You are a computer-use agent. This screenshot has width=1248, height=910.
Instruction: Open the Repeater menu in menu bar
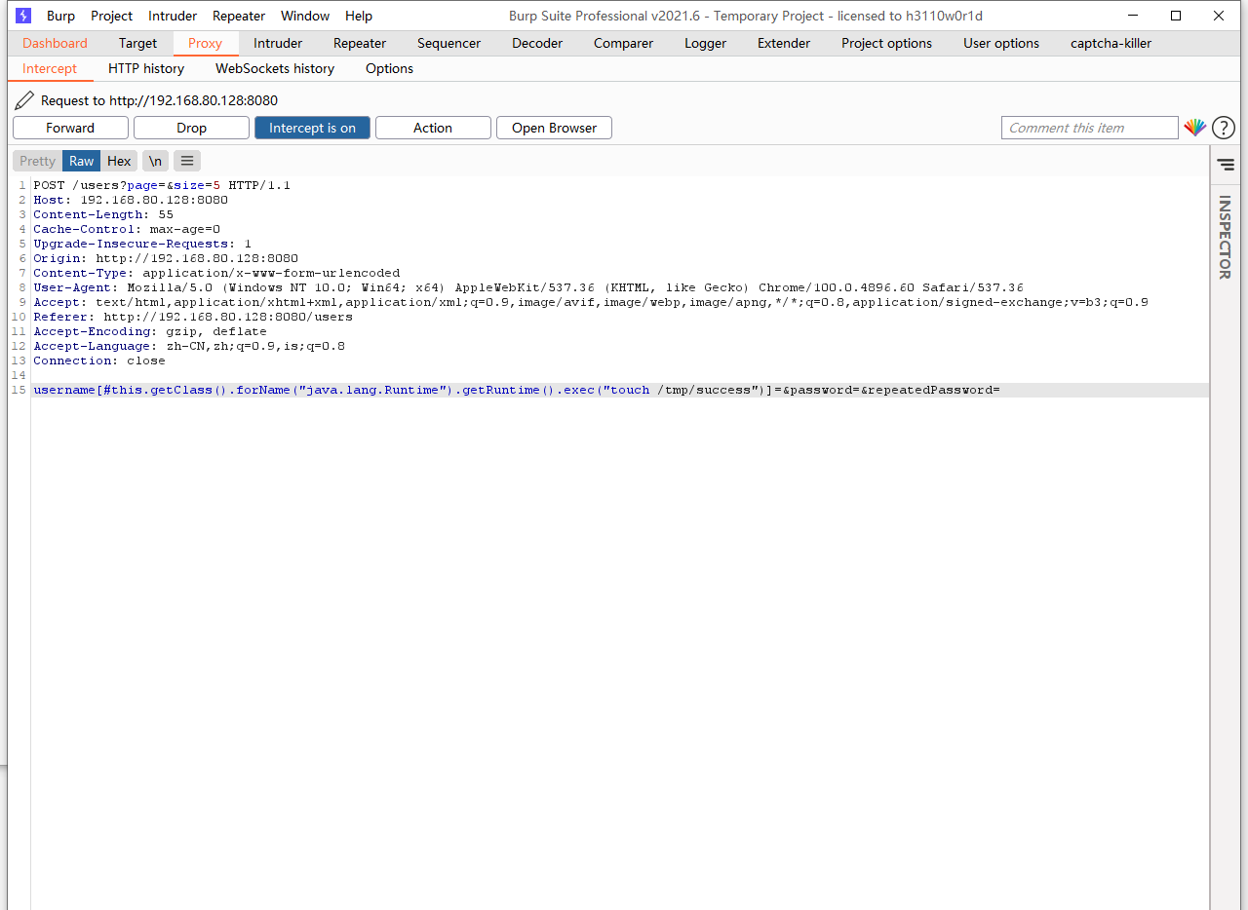(239, 16)
